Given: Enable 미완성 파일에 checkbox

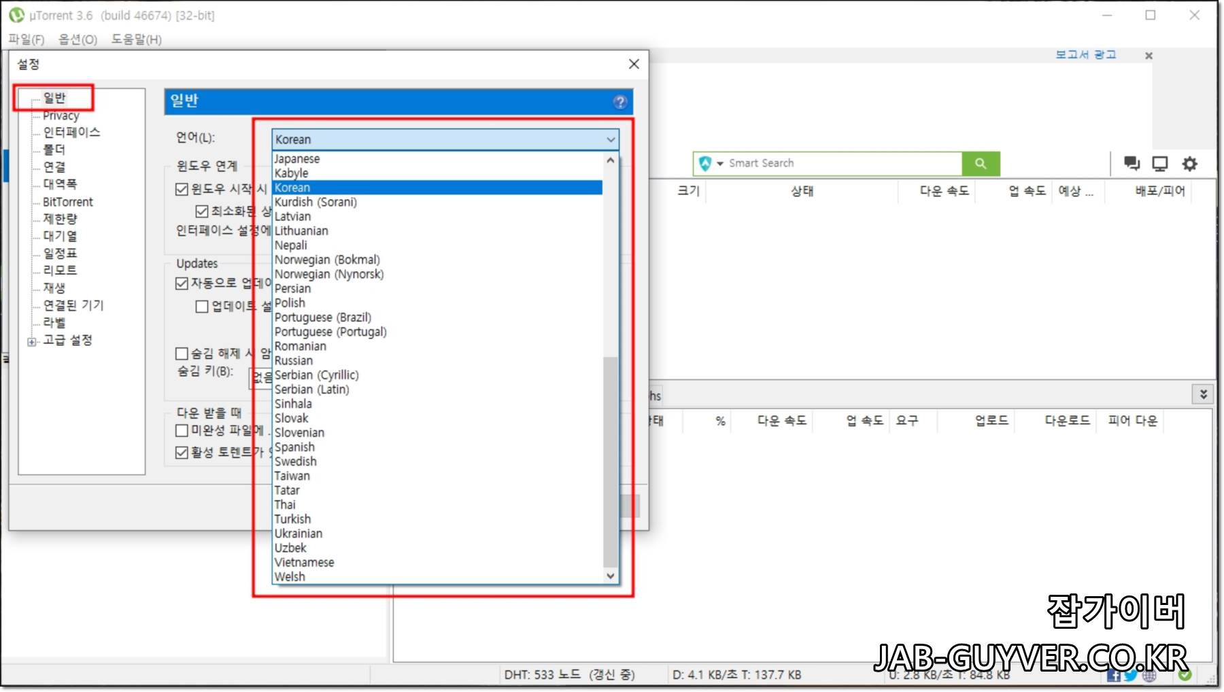Looking at the screenshot, I should pos(182,430).
